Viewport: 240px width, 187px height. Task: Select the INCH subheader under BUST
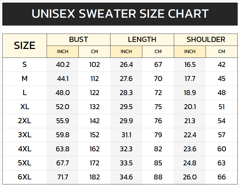click(x=63, y=52)
